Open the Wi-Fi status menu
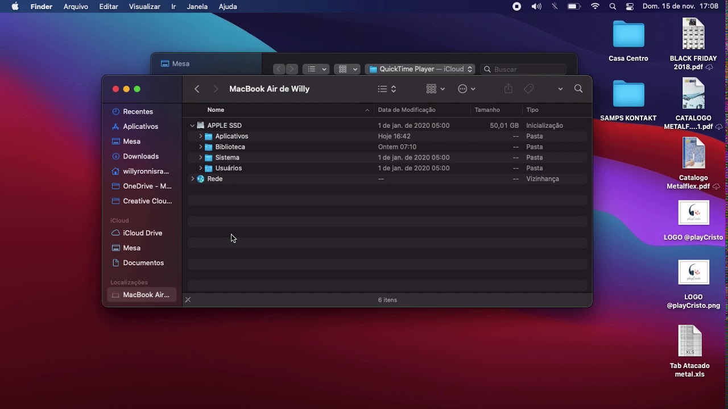 (x=595, y=6)
